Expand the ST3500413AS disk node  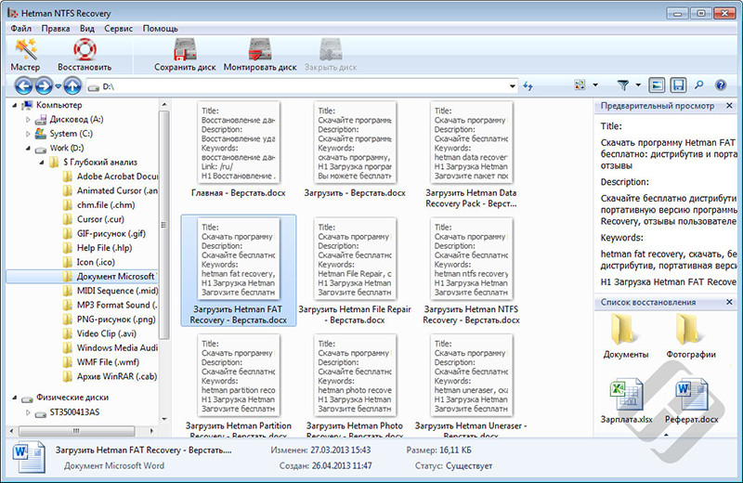coord(28,412)
